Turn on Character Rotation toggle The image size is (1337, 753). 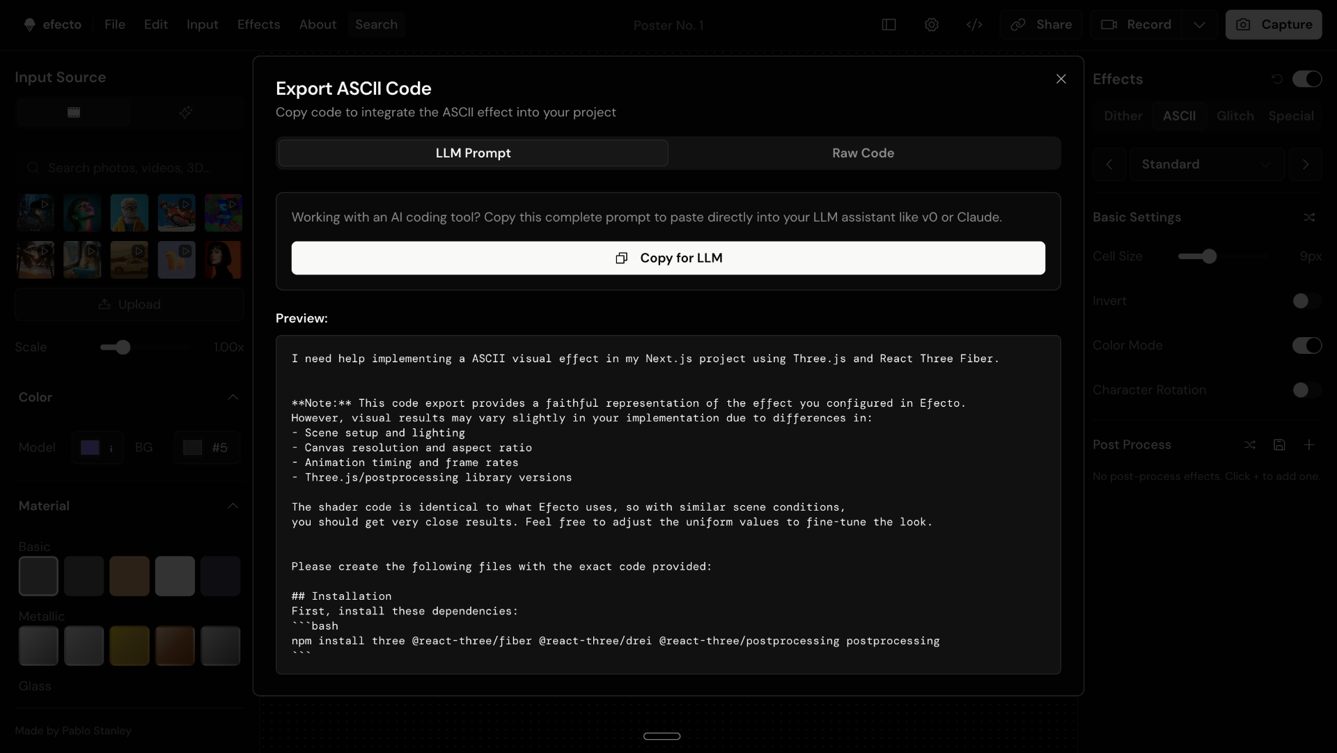[1306, 390]
